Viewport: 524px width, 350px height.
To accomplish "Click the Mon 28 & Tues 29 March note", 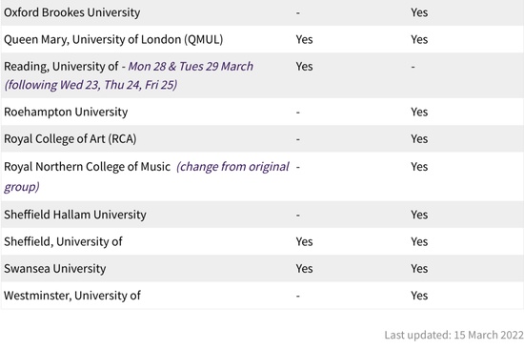I will [x=191, y=66].
